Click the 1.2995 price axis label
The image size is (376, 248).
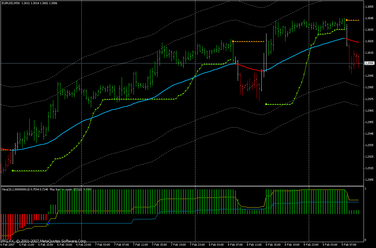(369, 76)
